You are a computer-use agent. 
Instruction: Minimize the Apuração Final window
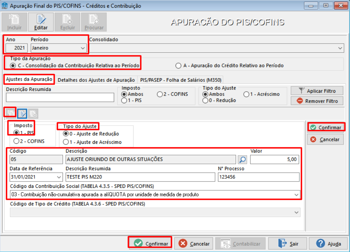click(x=311, y=6)
